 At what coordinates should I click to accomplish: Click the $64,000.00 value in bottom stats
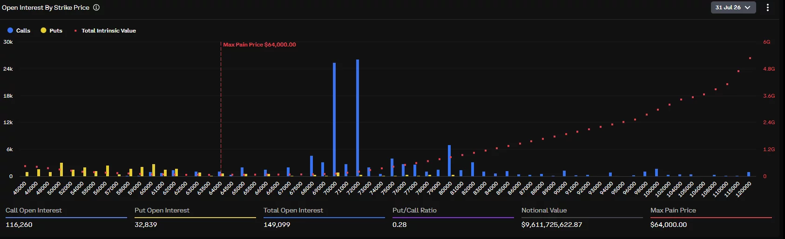[669, 225]
